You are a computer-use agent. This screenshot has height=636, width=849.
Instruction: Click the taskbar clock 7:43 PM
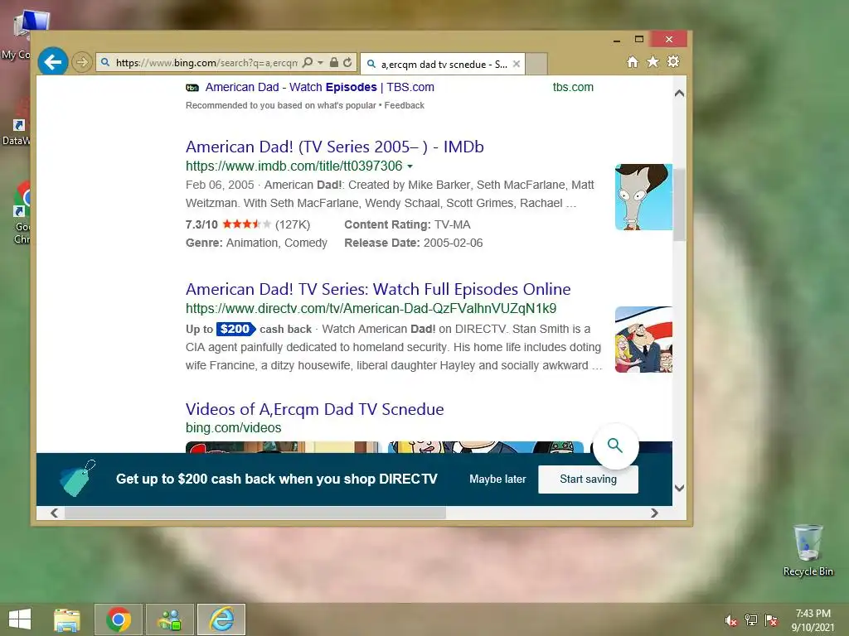[813, 614]
